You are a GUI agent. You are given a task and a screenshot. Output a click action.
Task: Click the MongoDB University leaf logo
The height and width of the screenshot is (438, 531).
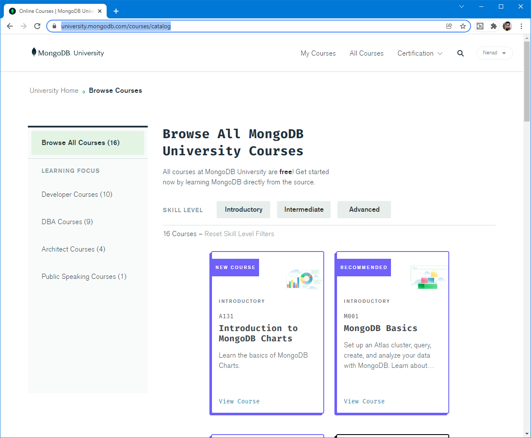[x=34, y=52]
